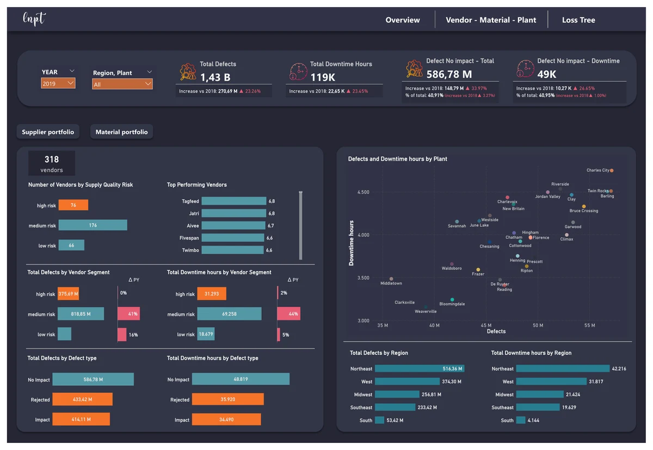Viewport: 653px width, 450px height.
Task: Select West 374,30 M defects bar
Action: 408,381
